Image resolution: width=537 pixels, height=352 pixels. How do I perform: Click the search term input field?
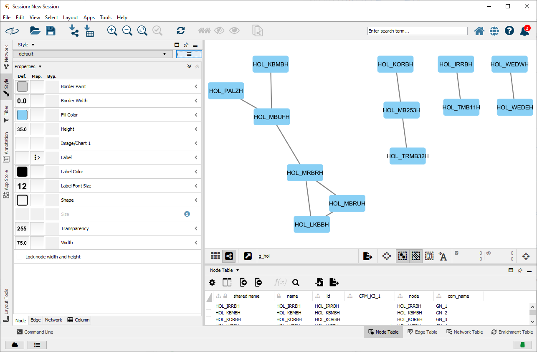(x=417, y=31)
